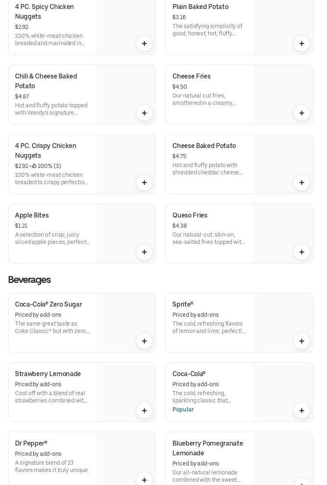Open Blueberry Pomegranate Lemonade item details

207,448
